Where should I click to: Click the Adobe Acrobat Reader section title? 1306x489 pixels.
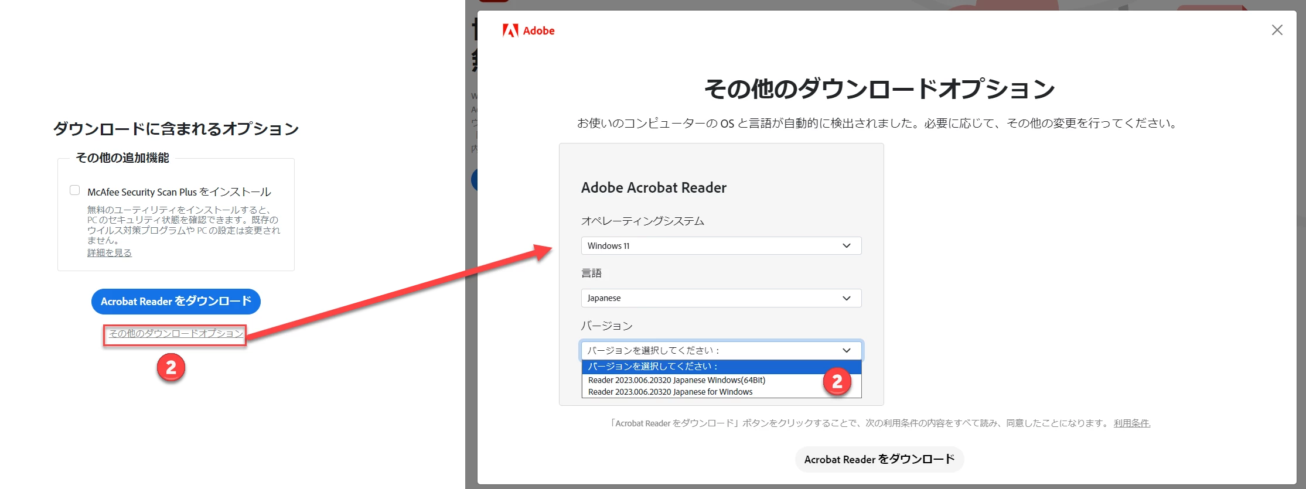pyautogui.click(x=654, y=187)
